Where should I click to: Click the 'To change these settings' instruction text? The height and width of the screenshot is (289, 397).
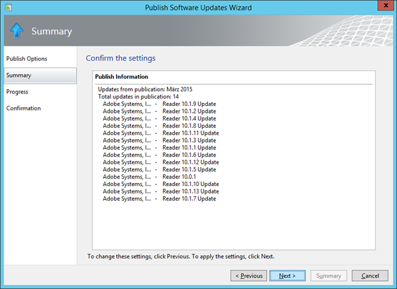click(x=181, y=256)
